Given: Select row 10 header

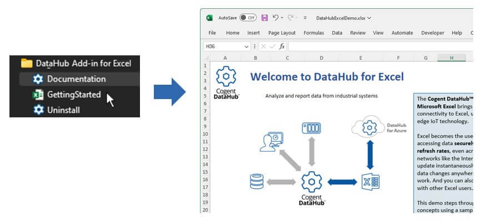Looking at the screenshot, I should pyautogui.click(x=206, y=134).
